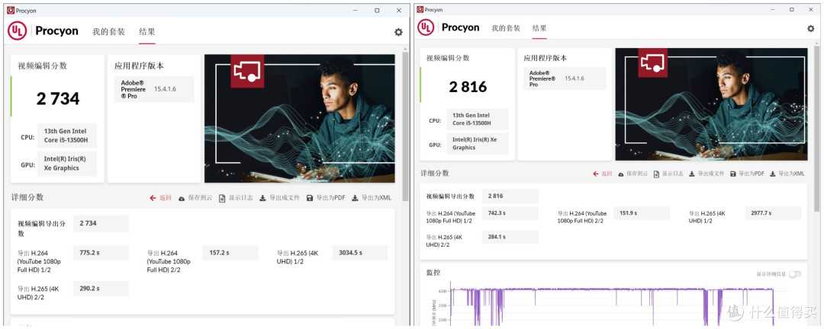This screenshot has height=329, width=824.
Task: Switch to 我的套装 tab in left window
Action: [x=109, y=31]
